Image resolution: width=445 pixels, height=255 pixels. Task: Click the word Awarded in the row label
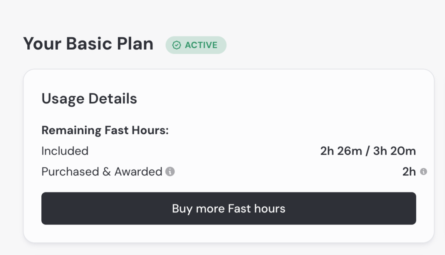(138, 172)
